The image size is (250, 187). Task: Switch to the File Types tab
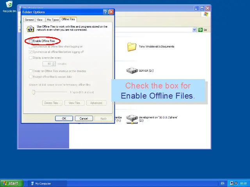53,19
